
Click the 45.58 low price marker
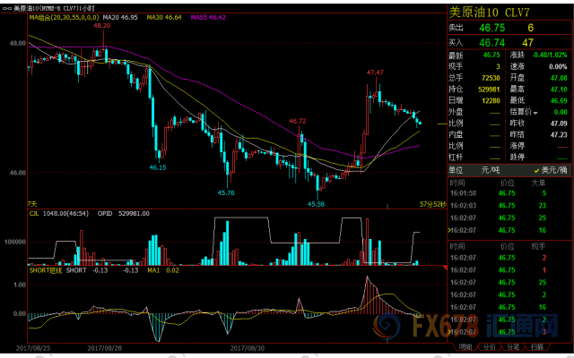point(316,204)
